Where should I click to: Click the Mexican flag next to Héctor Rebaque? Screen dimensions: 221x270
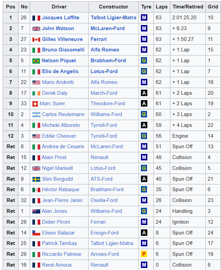36,190
